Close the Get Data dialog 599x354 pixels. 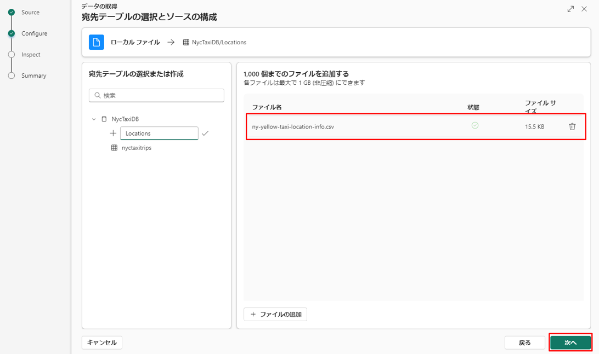click(584, 9)
